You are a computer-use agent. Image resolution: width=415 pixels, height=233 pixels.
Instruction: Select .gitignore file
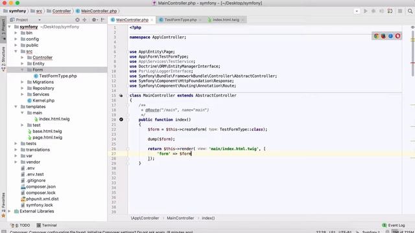click(x=33, y=181)
